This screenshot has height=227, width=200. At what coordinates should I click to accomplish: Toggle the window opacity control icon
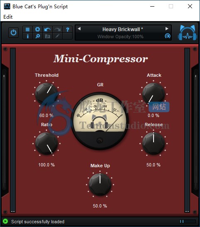pyautogui.click(x=168, y=36)
